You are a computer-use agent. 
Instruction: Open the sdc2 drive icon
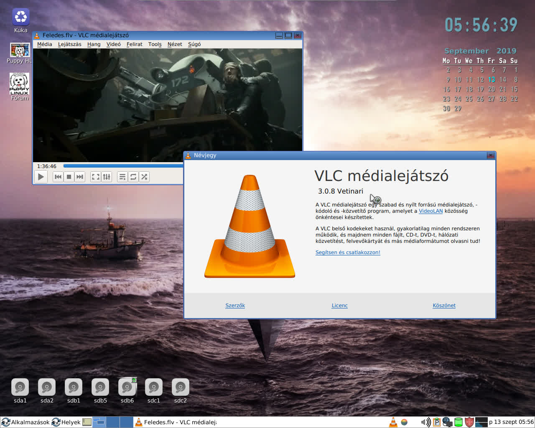[x=181, y=391]
